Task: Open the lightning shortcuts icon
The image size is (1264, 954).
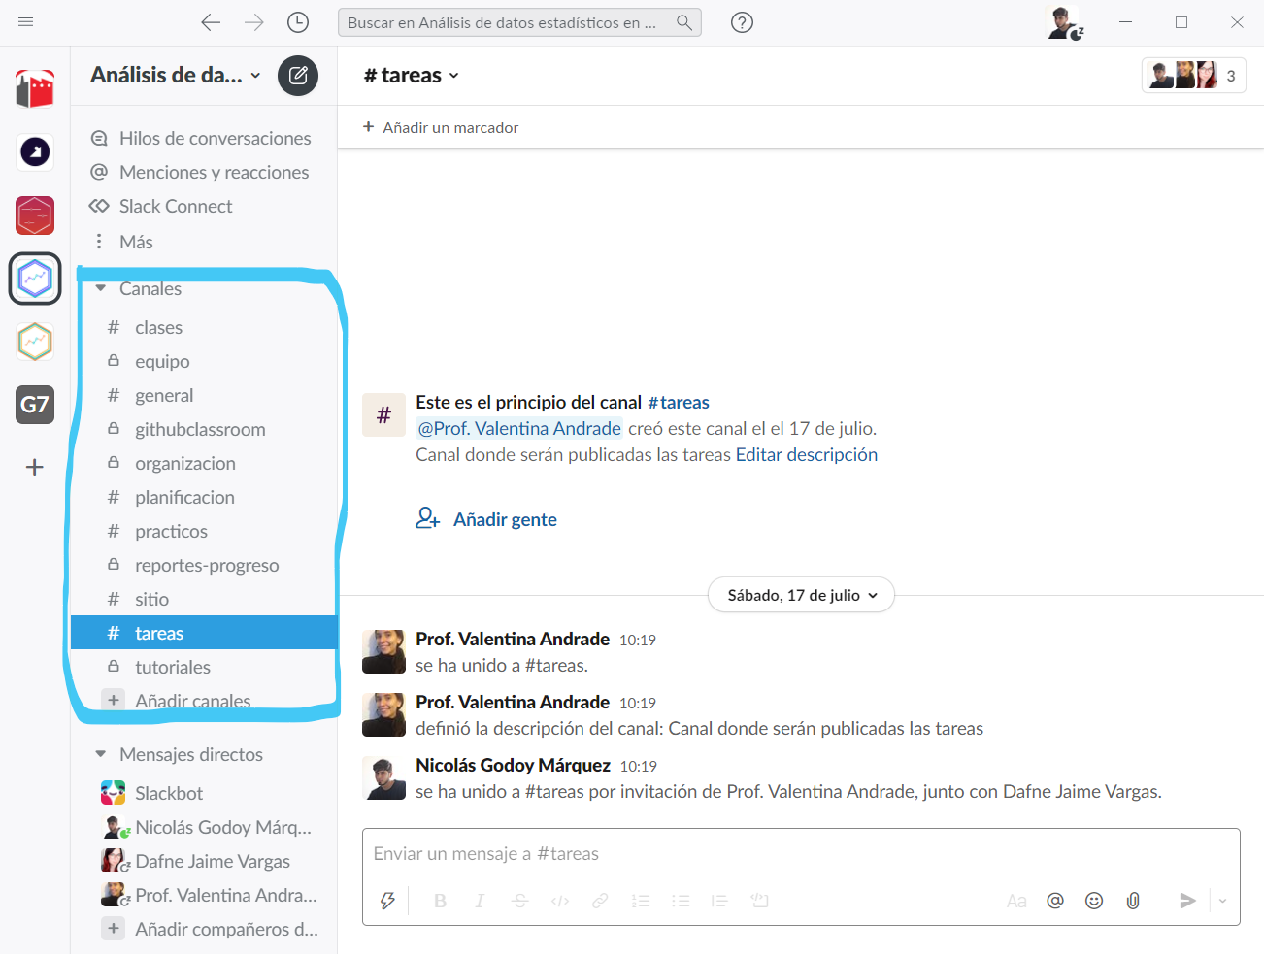Action: pyautogui.click(x=387, y=901)
